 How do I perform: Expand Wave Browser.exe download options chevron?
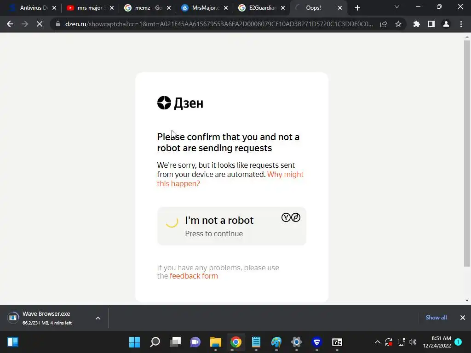[98, 318]
